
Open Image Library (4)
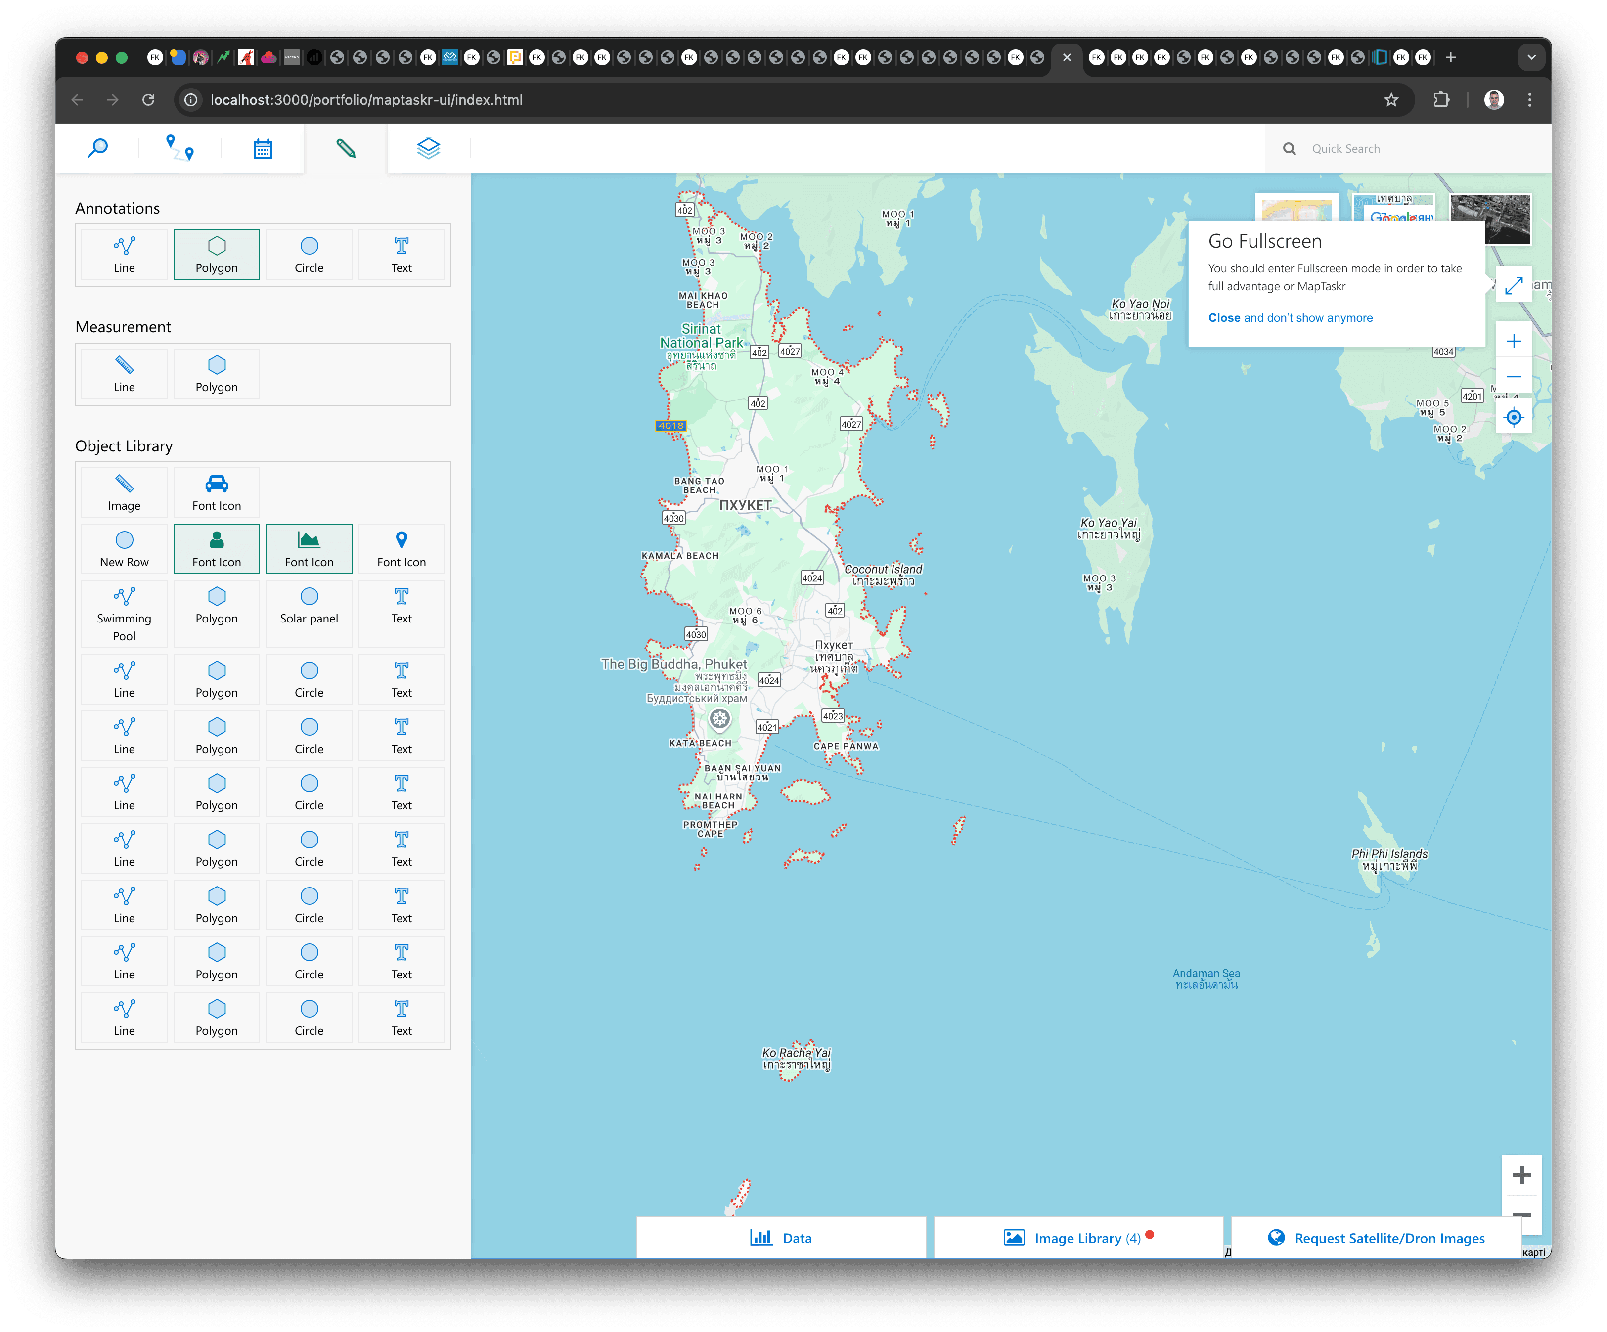[x=1078, y=1237]
